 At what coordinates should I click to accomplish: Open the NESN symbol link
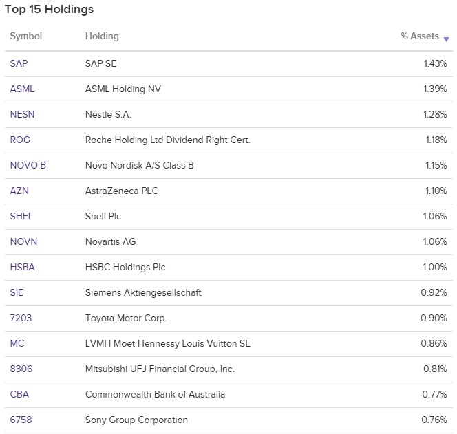(22, 114)
